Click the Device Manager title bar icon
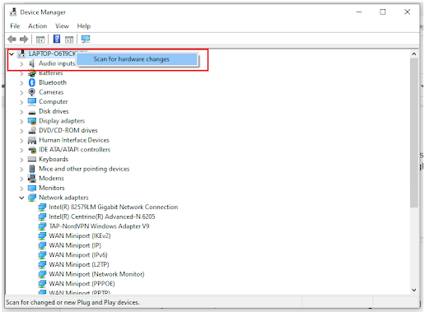Image resolution: width=425 pixels, height=312 pixels. click(x=13, y=12)
